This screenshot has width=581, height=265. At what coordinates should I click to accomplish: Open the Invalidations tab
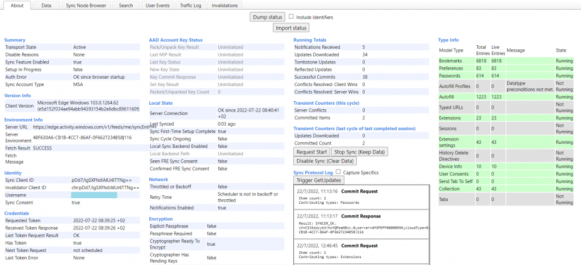click(225, 6)
